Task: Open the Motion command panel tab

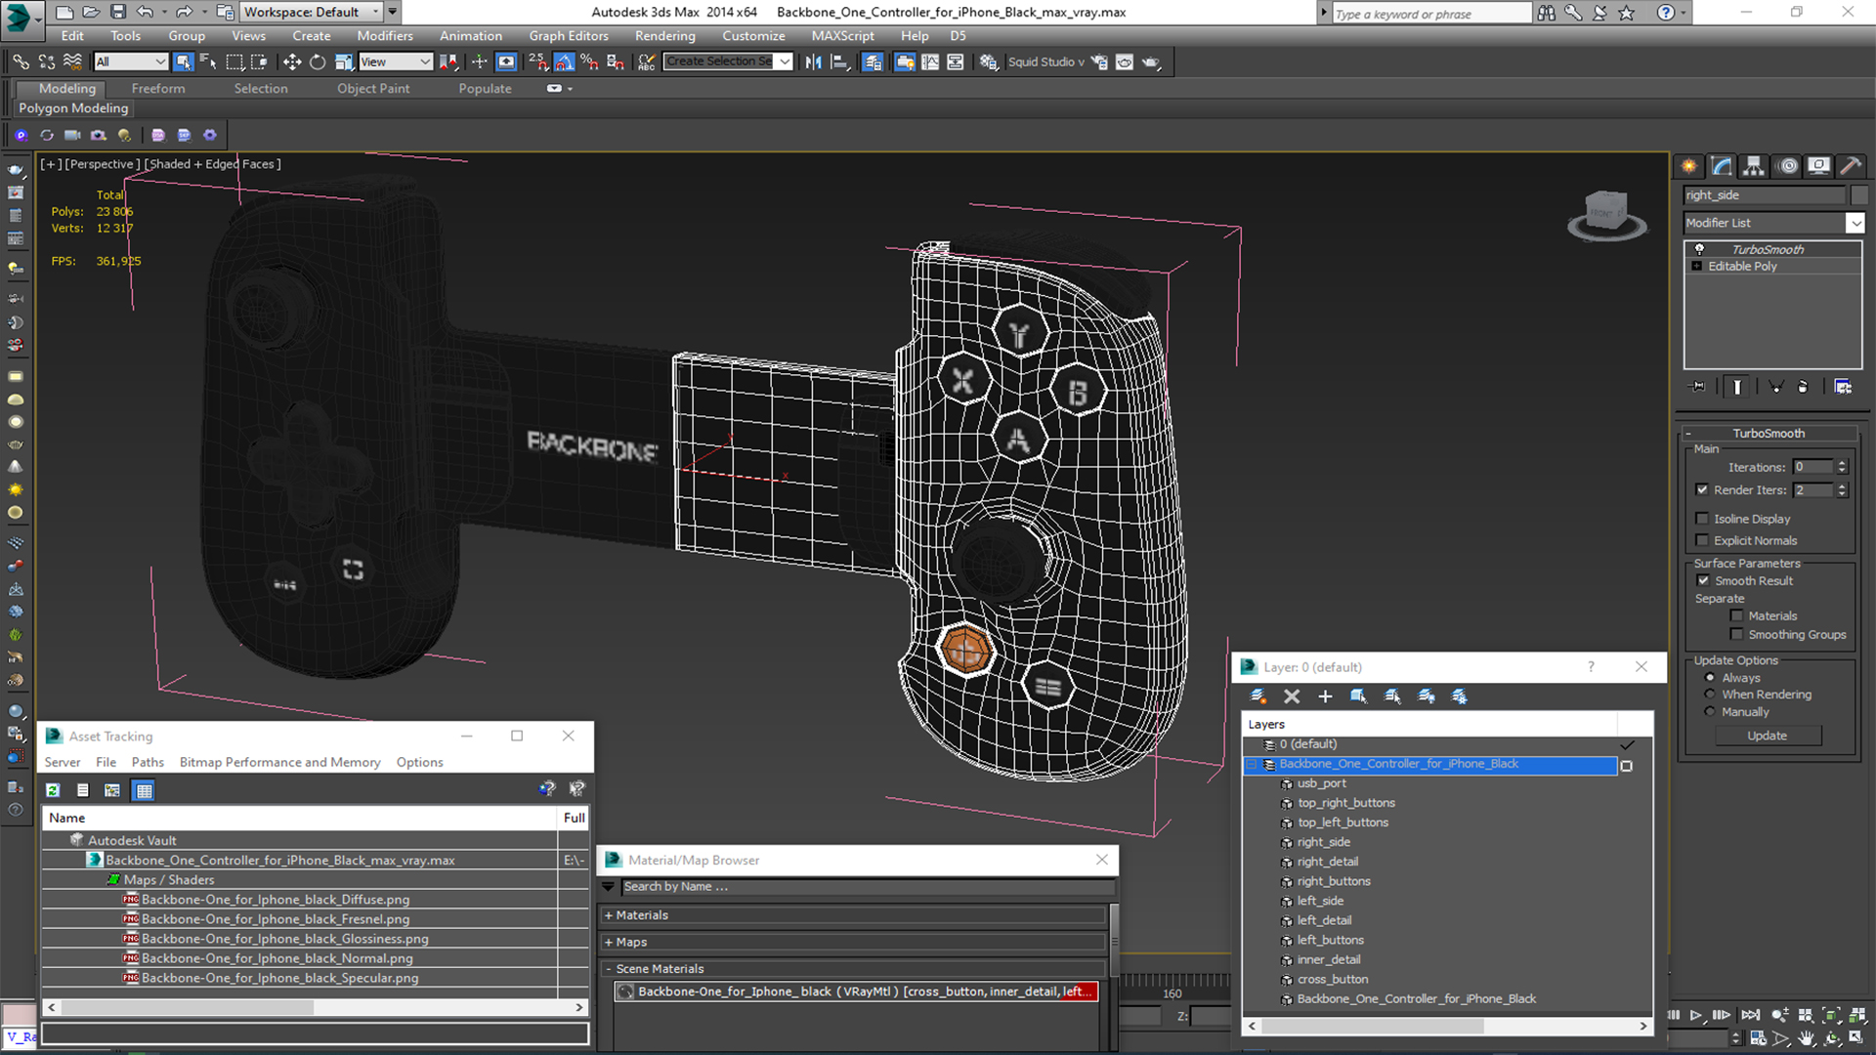Action: (1787, 166)
